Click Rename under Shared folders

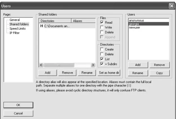coord(87,73)
